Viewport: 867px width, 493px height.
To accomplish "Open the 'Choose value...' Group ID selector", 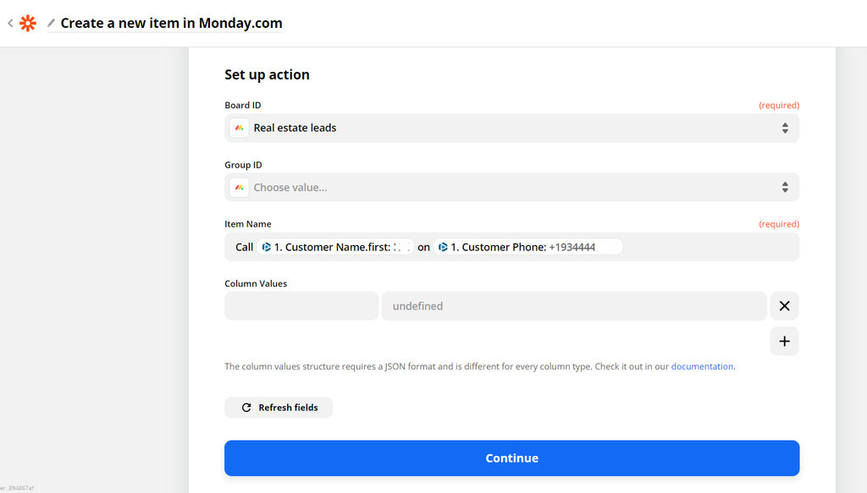I will coord(508,188).
